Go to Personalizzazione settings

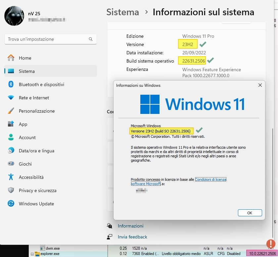click(51, 111)
